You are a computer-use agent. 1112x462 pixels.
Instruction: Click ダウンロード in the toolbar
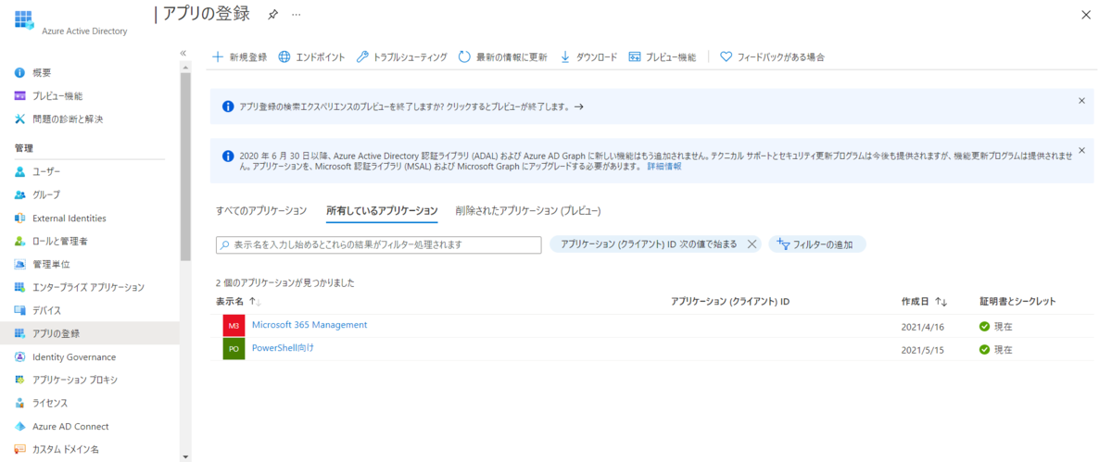(x=588, y=56)
